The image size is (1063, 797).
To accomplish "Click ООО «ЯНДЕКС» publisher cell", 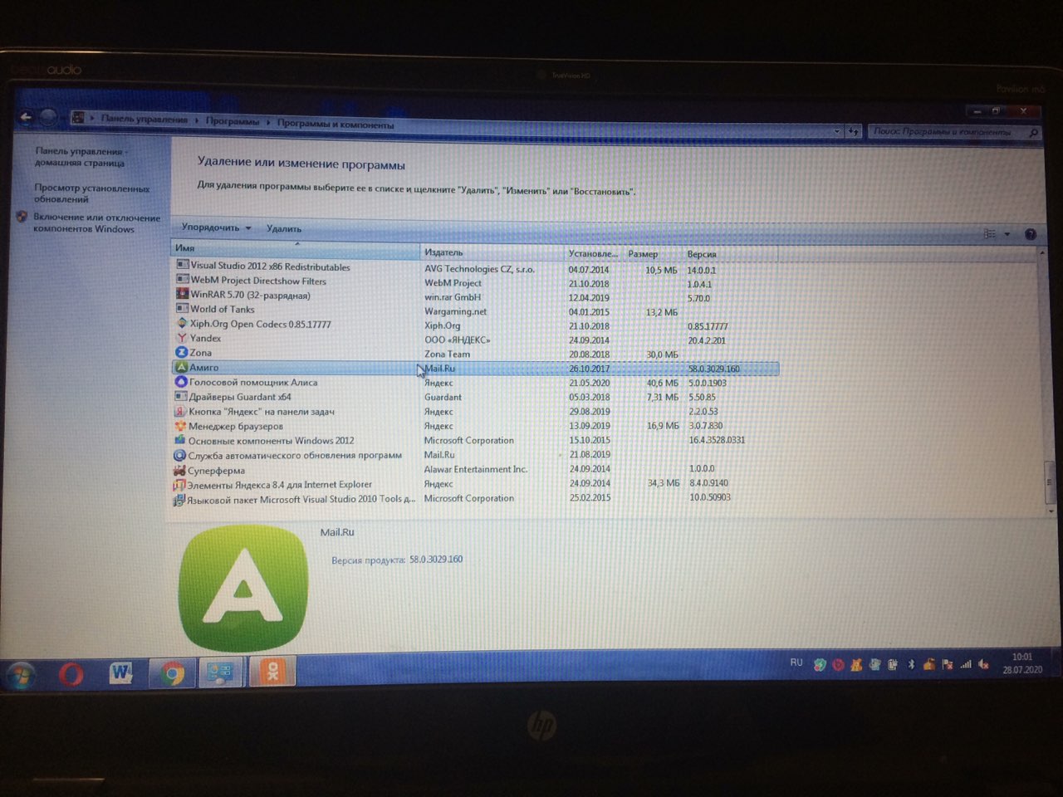I will coord(457,340).
